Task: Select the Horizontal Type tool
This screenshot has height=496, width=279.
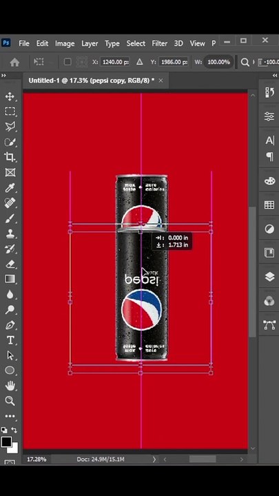Action: coord(10,340)
